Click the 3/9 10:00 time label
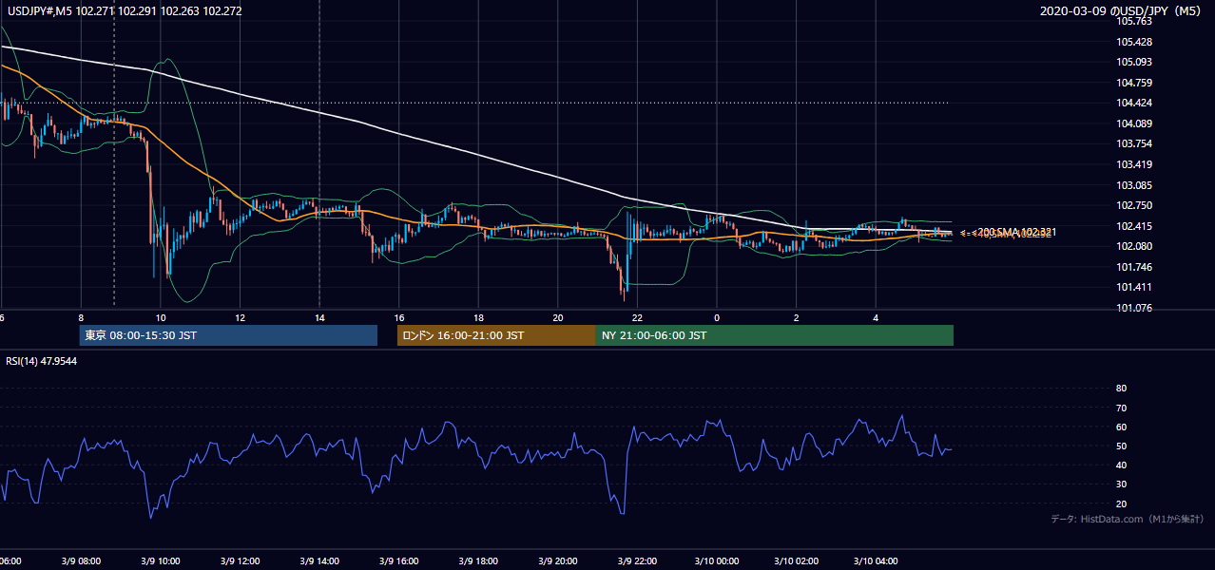This screenshot has height=570, width=1215. click(x=161, y=561)
